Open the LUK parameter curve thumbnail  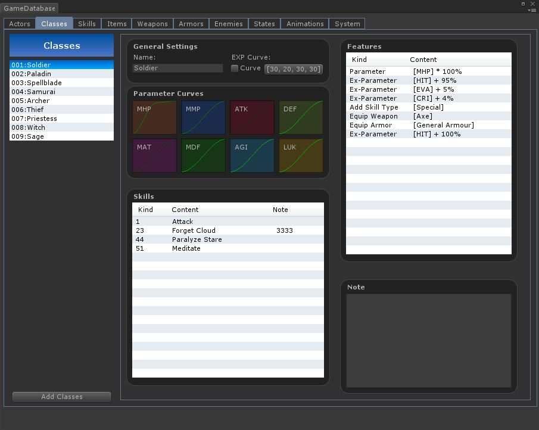tap(301, 155)
